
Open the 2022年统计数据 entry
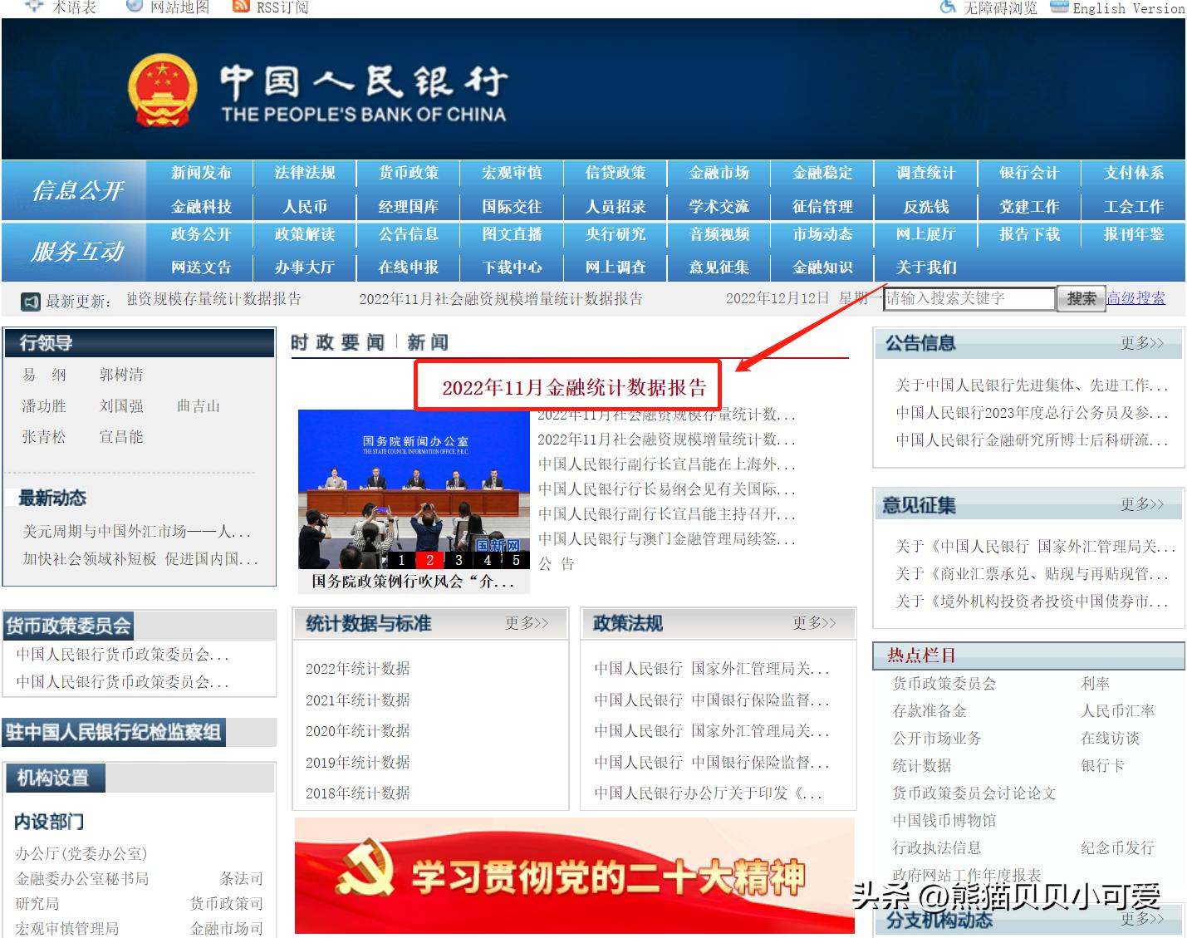[x=356, y=669]
